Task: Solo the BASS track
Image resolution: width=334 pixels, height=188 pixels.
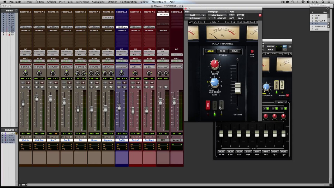Action: point(119,87)
